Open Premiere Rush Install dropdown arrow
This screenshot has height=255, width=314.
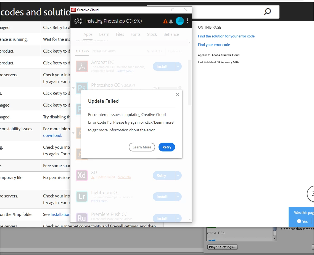178,218
